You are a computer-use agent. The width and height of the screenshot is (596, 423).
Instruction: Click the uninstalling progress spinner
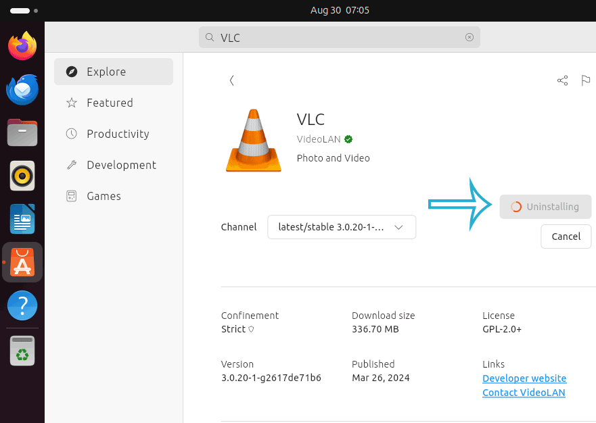click(x=515, y=207)
